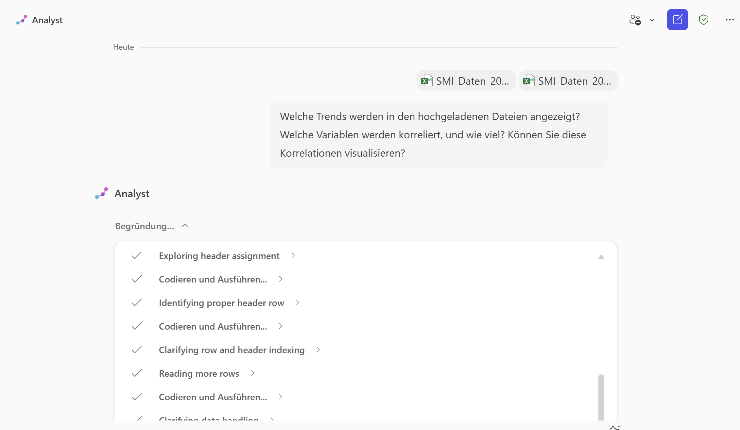Select the Heute conversation divider
This screenshot has height=430, width=740.
click(x=123, y=47)
